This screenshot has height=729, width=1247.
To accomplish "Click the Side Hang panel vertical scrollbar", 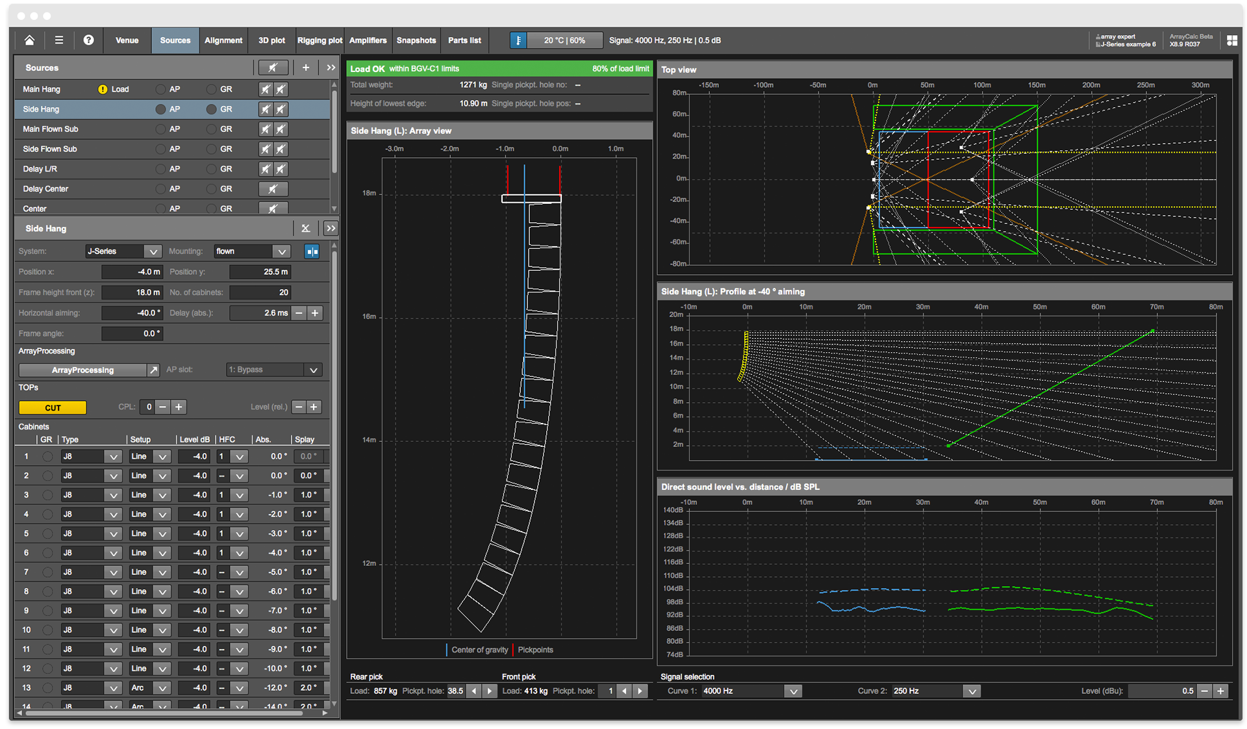I will pyautogui.click(x=334, y=426).
